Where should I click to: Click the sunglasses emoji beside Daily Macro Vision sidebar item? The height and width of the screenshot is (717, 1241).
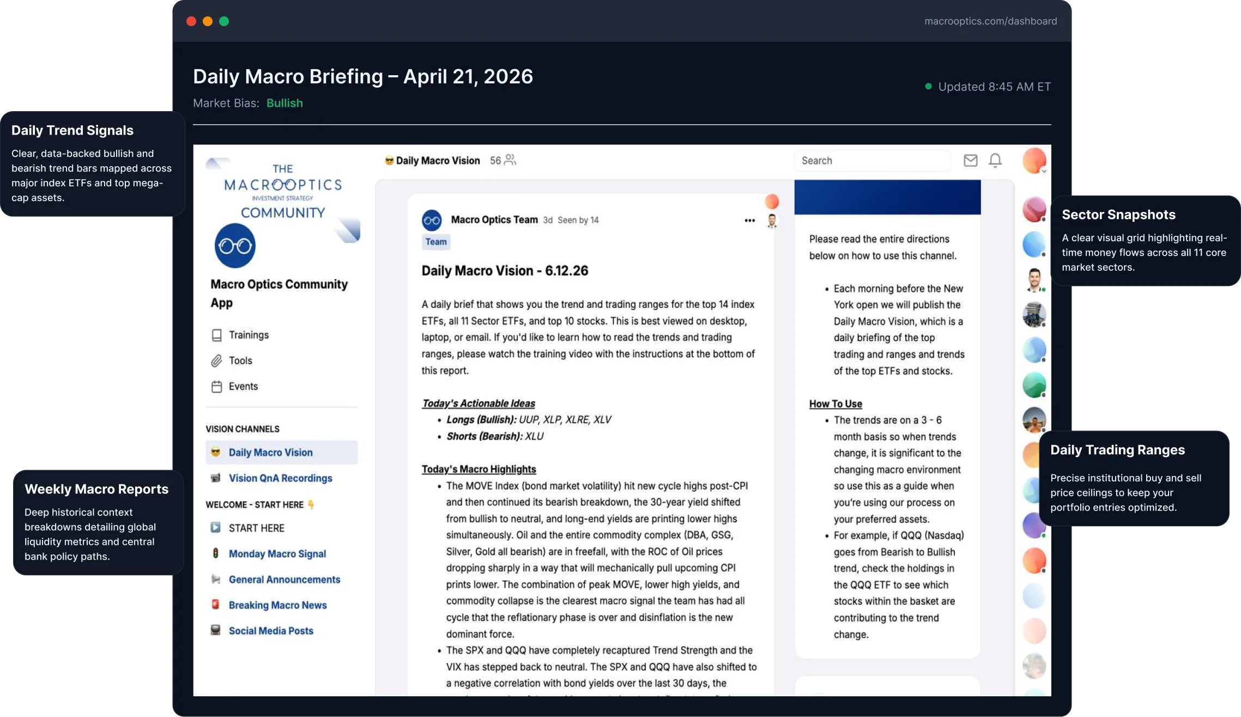216,452
